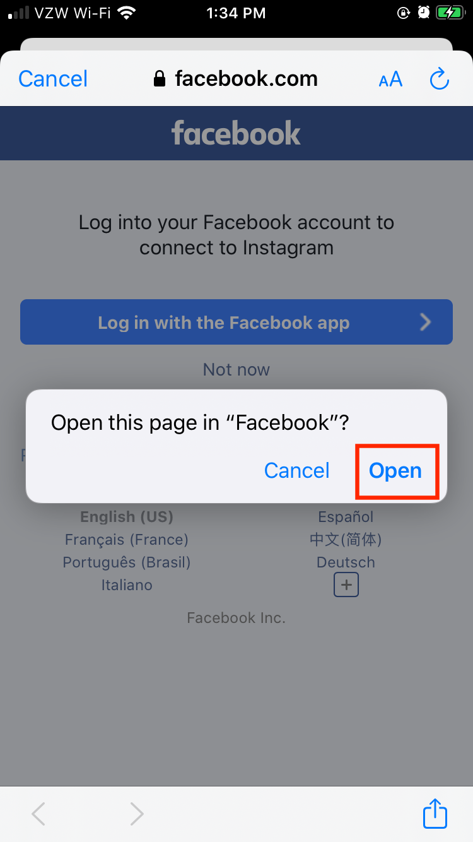This screenshot has width=473, height=842.
Task: Expand more languages with plus icon
Action: point(346,585)
